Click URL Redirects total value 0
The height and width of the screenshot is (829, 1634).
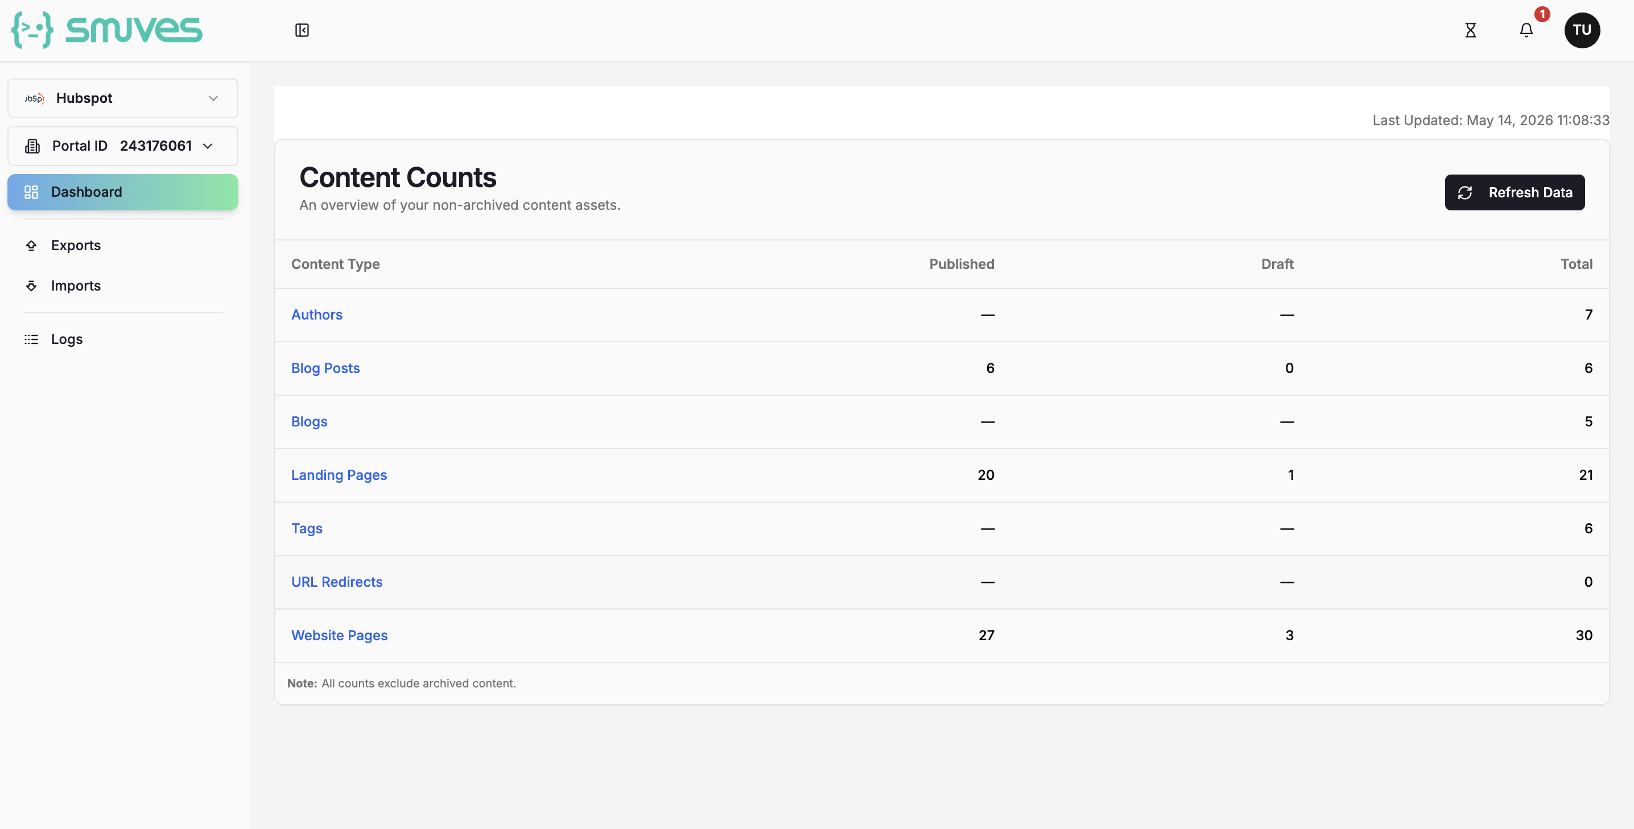1588,582
